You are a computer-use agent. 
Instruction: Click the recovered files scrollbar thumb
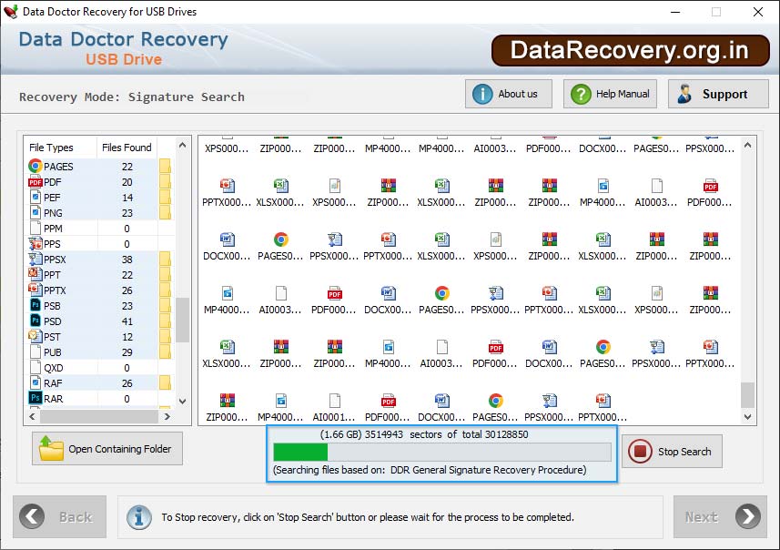(x=747, y=394)
